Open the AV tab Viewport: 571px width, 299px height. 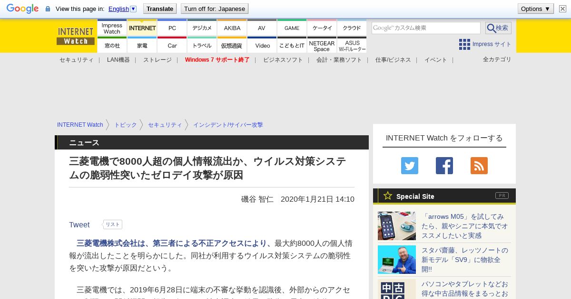(x=262, y=28)
